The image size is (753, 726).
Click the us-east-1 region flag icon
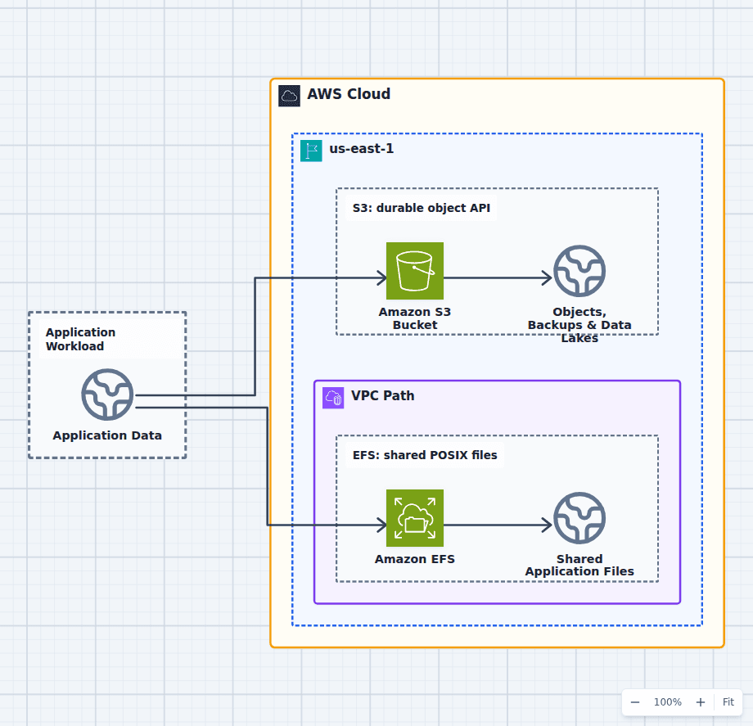pyautogui.click(x=311, y=151)
